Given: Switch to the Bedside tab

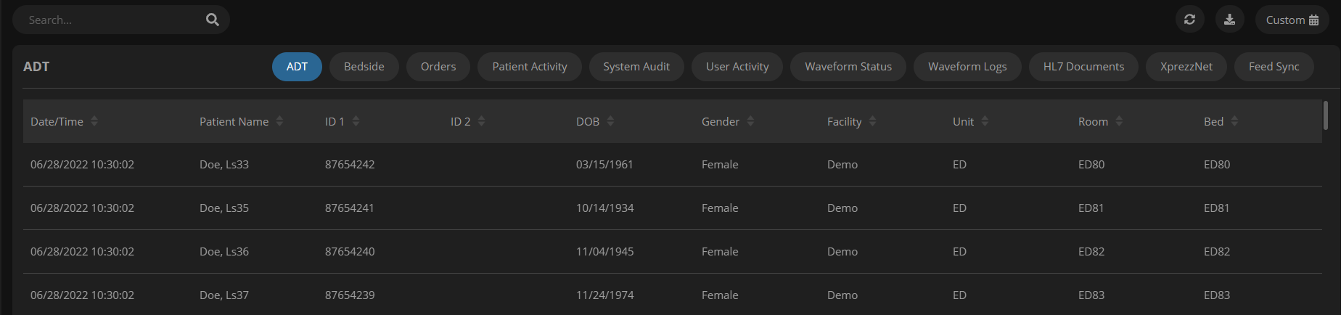Looking at the screenshot, I should point(364,67).
